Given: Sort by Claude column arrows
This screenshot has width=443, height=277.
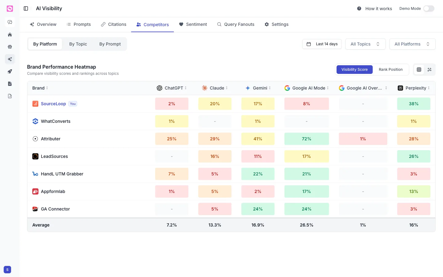Looking at the screenshot, I should [227, 88].
